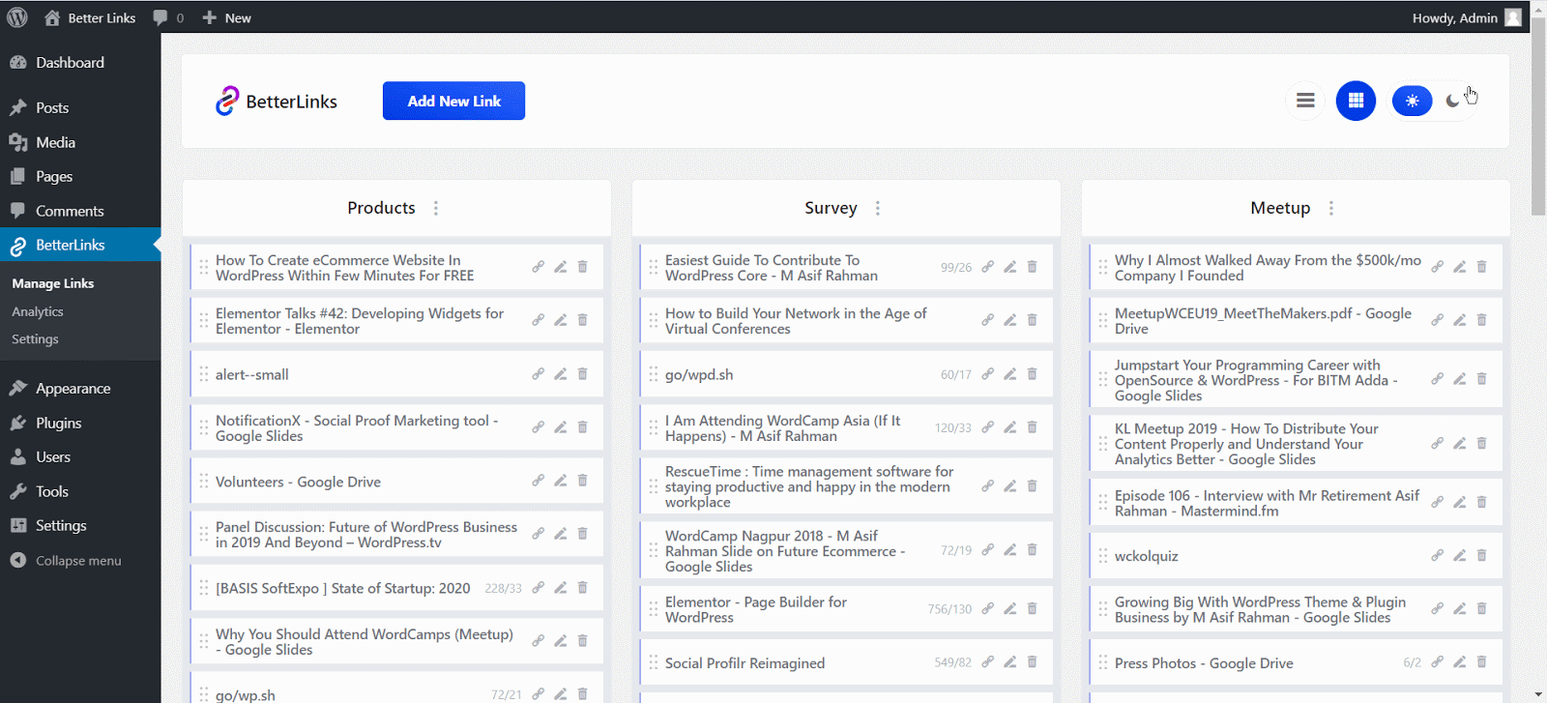Go to Plugins in sidebar
The height and width of the screenshot is (703, 1547).
pos(58,423)
